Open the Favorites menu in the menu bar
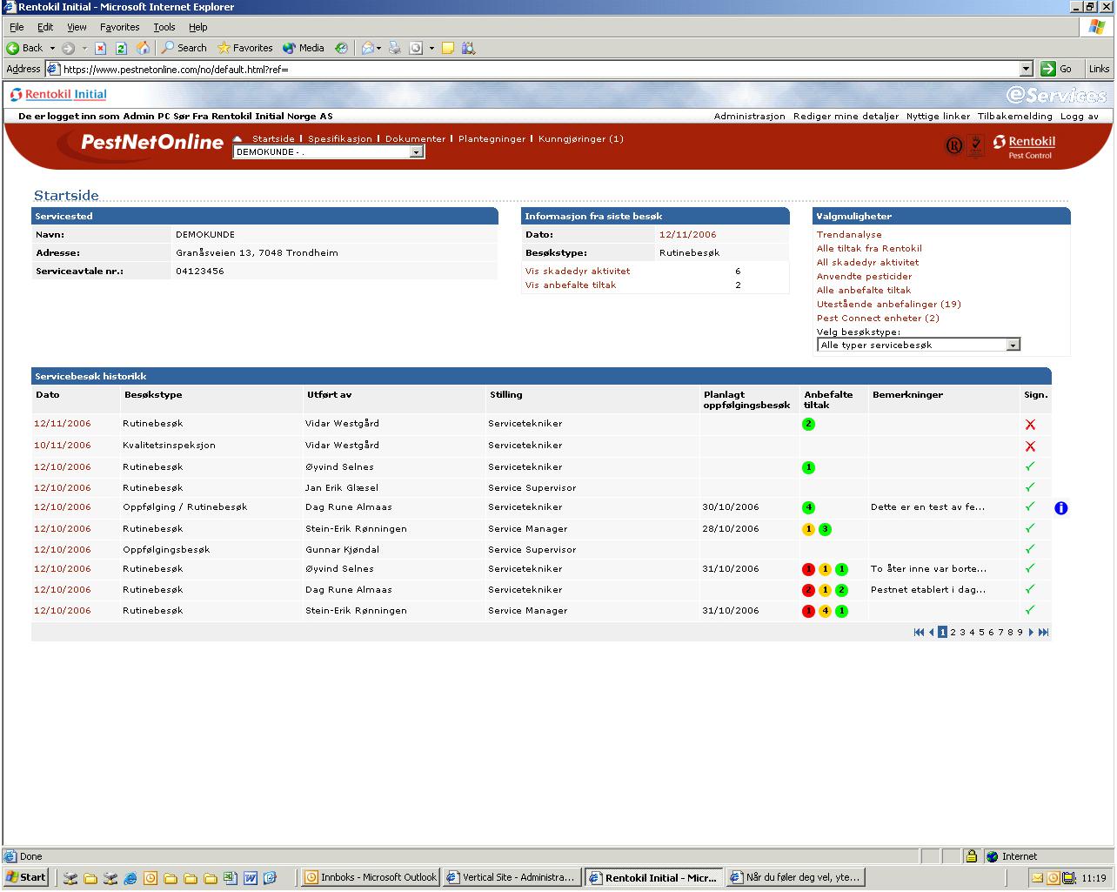1117x892 pixels. click(119, 27)
